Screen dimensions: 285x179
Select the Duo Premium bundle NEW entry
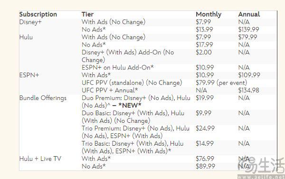(136, 102)
